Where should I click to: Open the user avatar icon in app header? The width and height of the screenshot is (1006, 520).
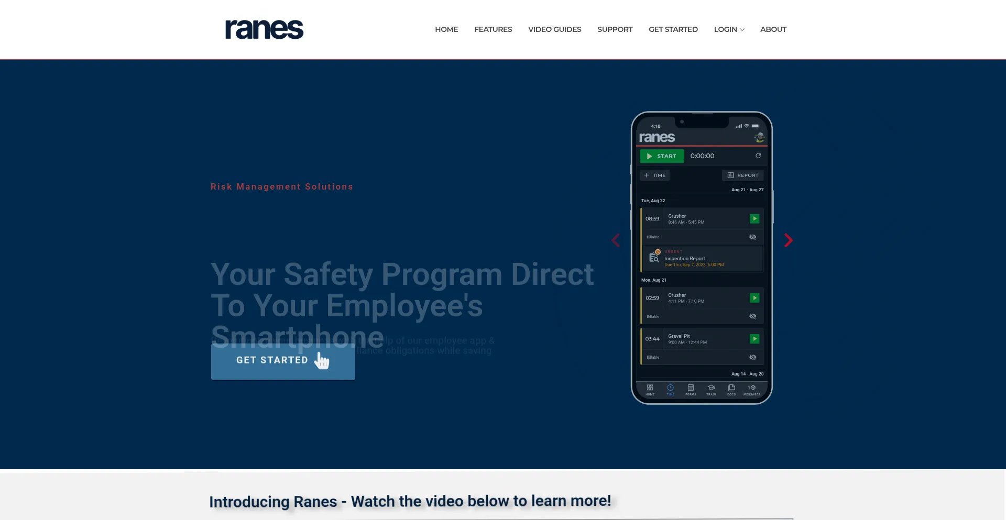point(759,137)
